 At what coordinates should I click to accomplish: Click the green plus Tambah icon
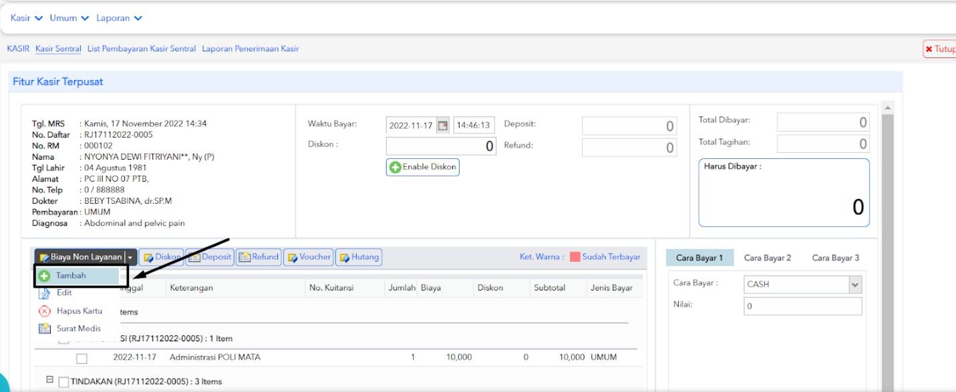(45, 275)
